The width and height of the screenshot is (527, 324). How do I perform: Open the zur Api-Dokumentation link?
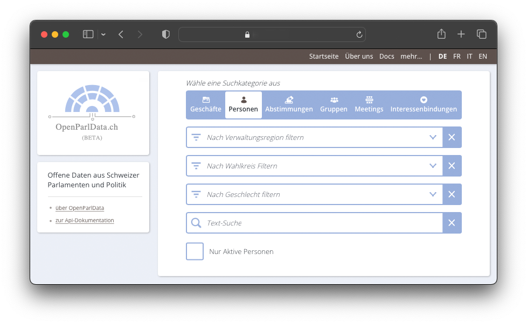pos(85,220)
